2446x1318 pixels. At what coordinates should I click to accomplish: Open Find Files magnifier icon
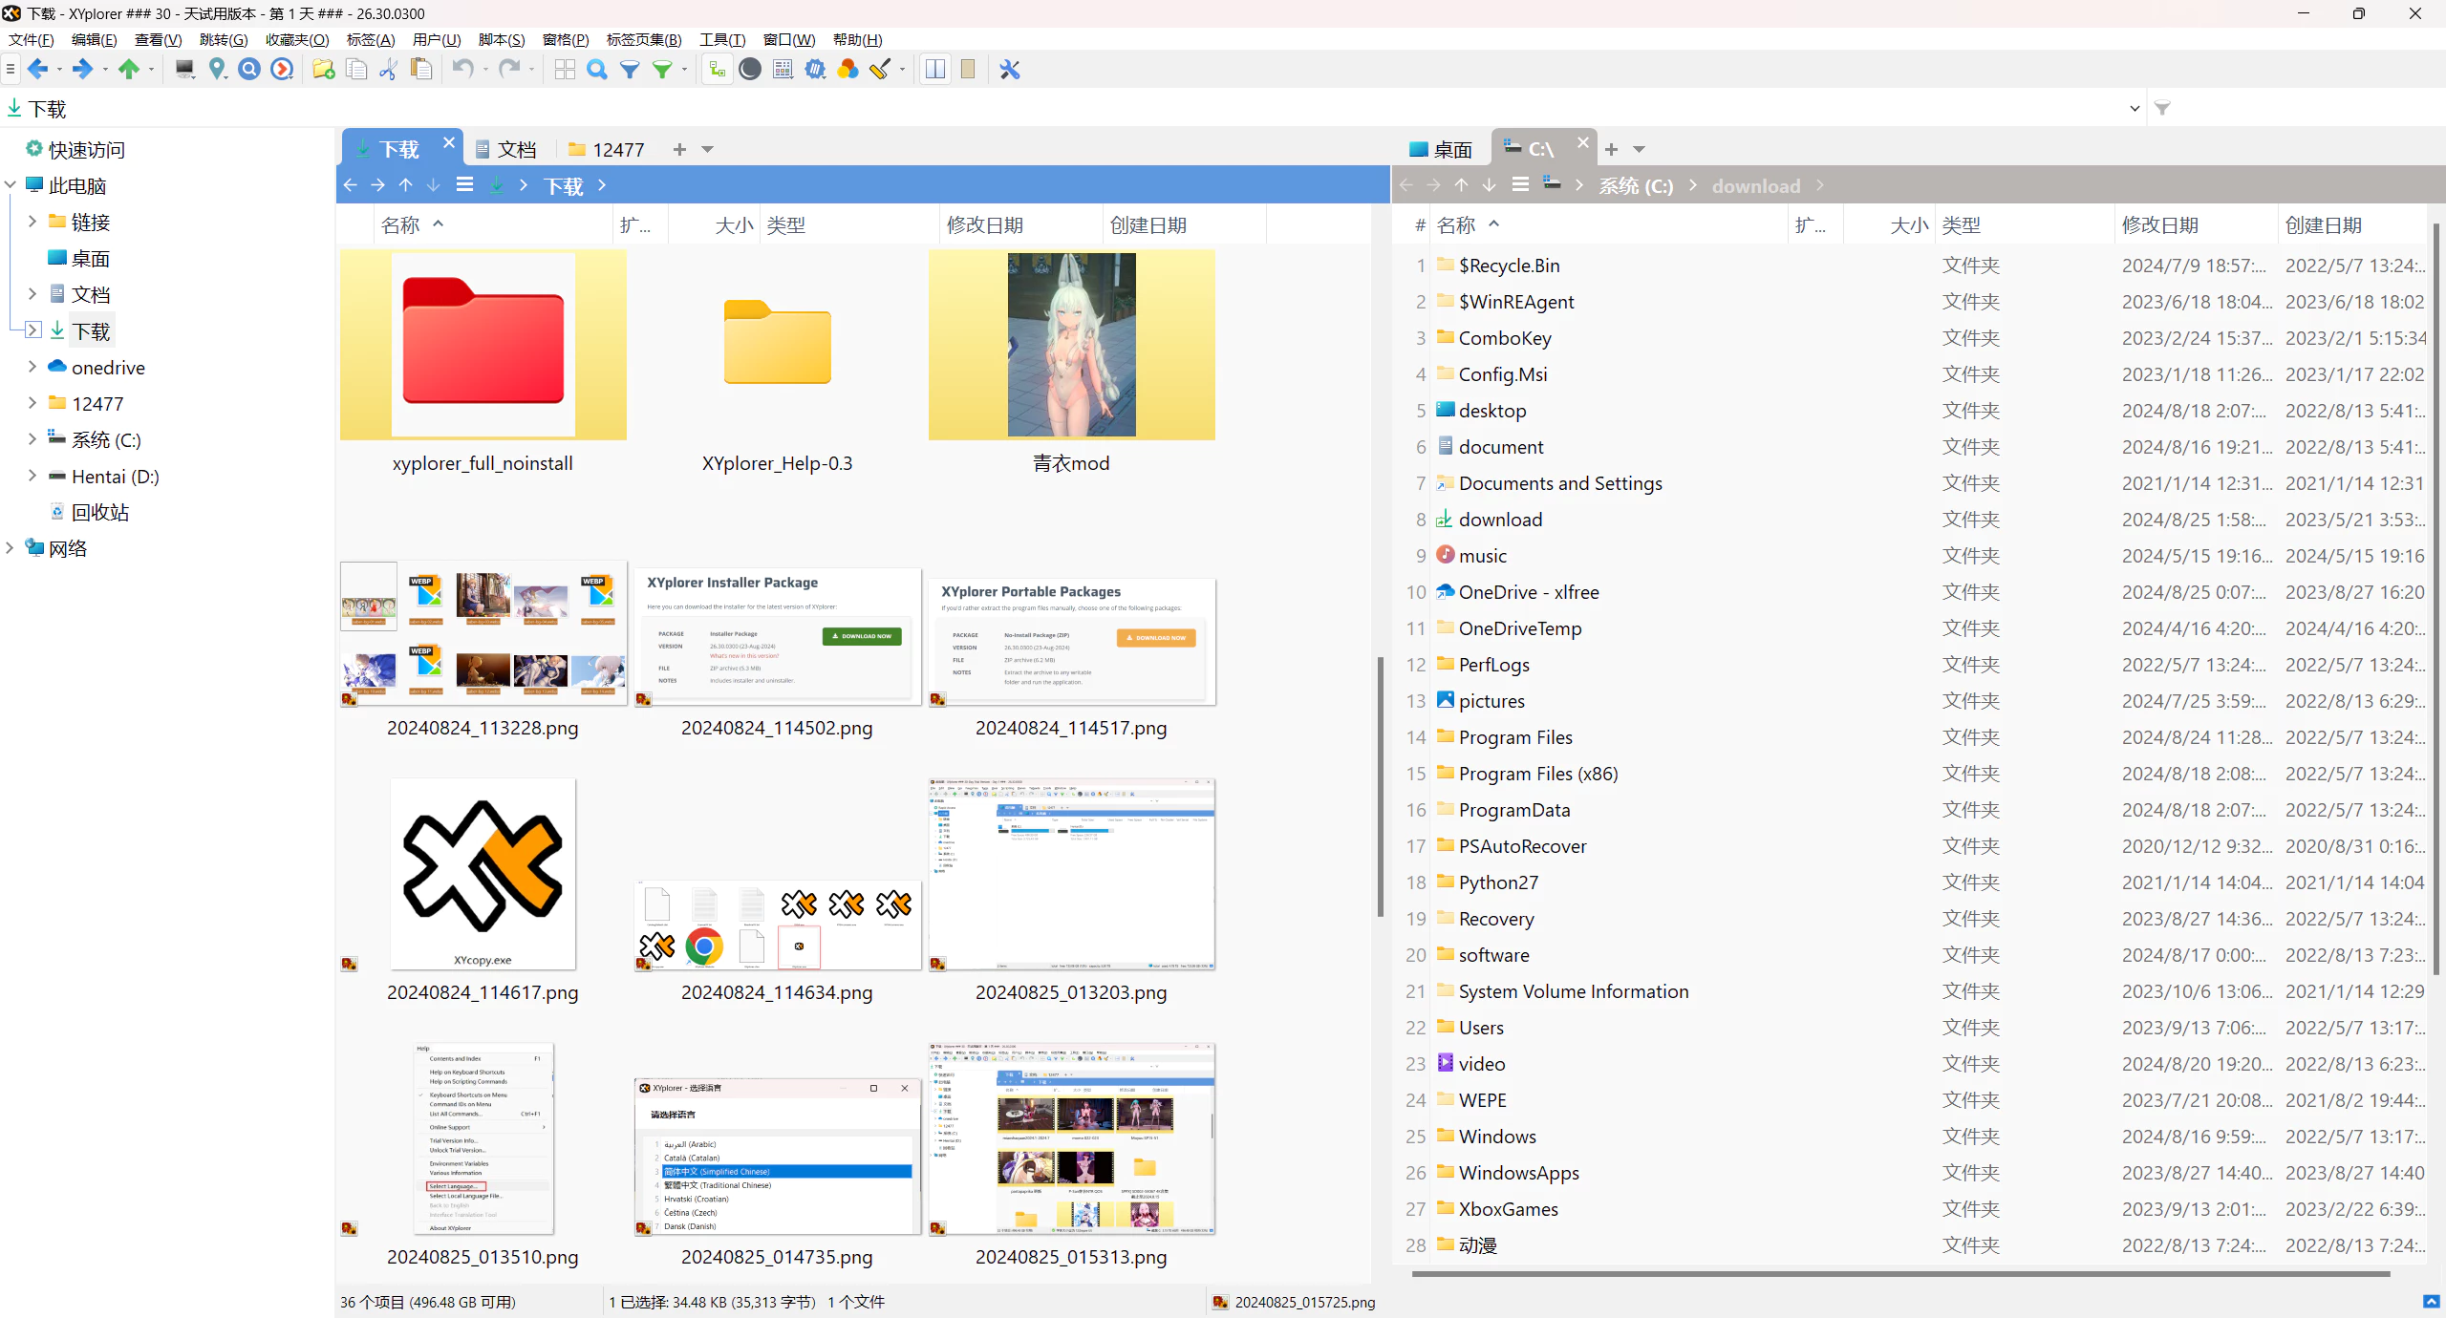pos(597,69)
